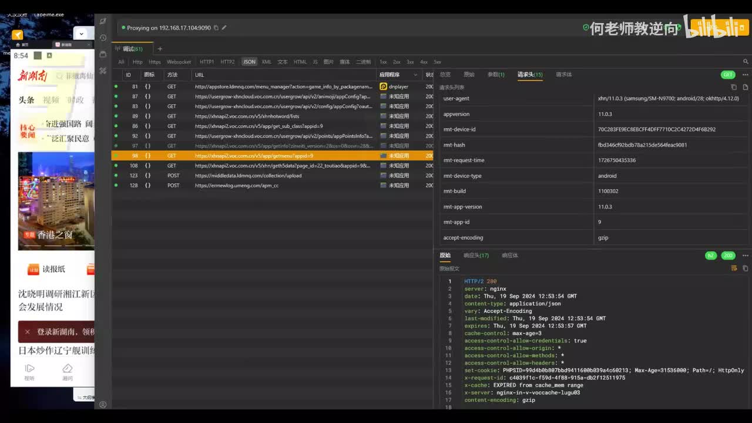This screenshot has width=752, height=423.
Task: Open the 响应头(17) tab
Action: 476,256
